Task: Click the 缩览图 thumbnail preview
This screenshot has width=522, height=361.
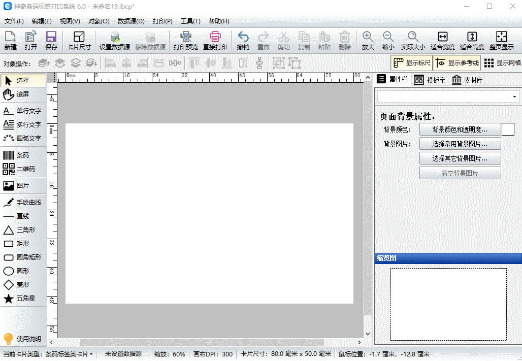Action: (x=448, y=304)
